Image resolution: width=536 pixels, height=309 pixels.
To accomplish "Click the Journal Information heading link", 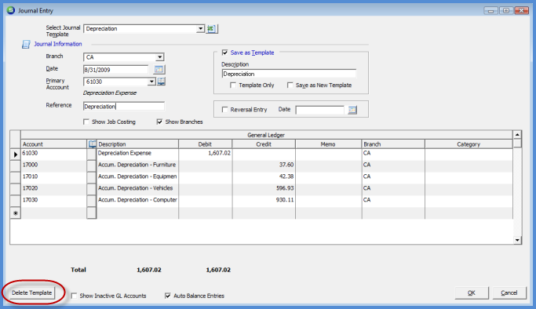I will coord(58,44).
